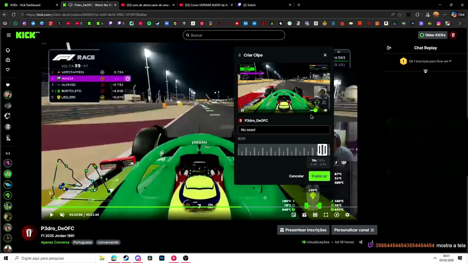
Task: Enable picture-in-picture on main player
Action: [294, 215]
